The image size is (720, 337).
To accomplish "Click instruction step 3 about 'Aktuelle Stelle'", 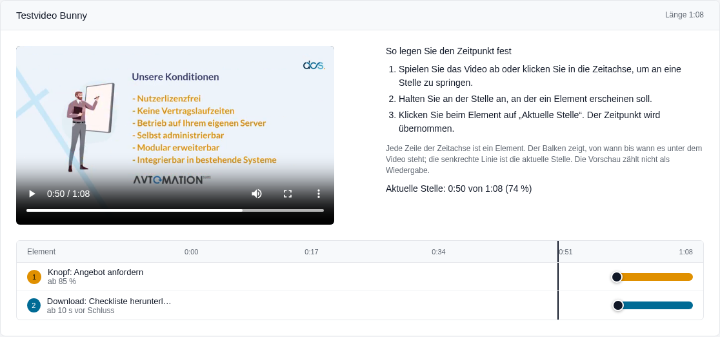I will (530, 122).
